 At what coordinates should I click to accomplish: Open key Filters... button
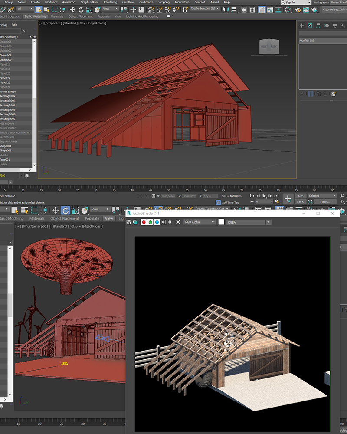[x=325, y=202]
